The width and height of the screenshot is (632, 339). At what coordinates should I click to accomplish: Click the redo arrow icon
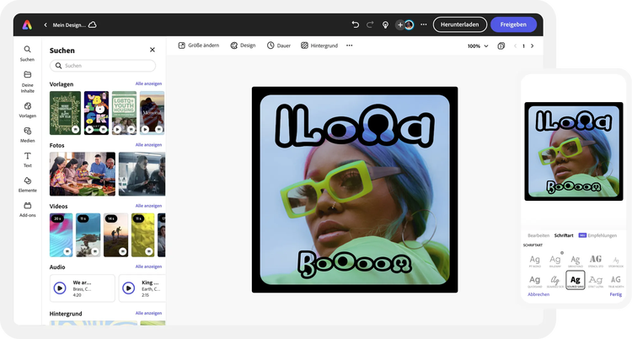point(370,24)
